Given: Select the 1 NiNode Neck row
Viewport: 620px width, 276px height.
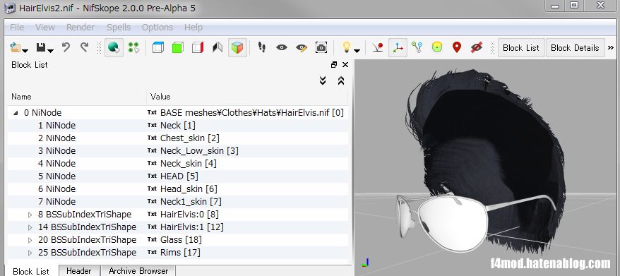Looking at the screenshot, I should (x=178, y=126).
